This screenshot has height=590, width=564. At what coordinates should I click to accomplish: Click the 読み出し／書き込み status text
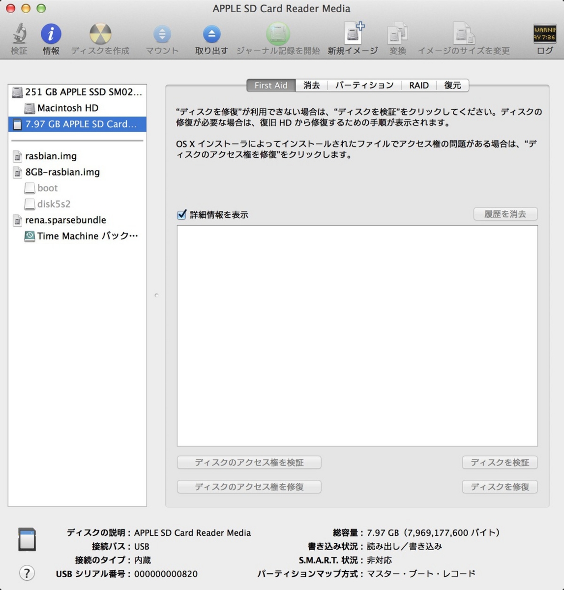point(404,546)
